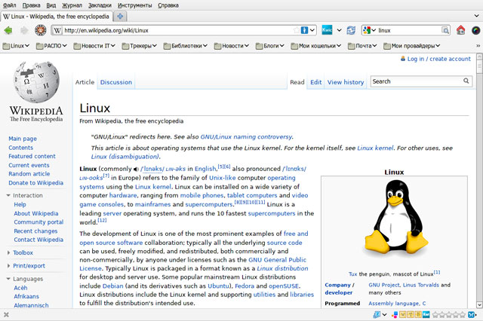The height and width of the screenshot is (321, 483).
Task: Switch to the Discussion tab
Action: point(115,82)
